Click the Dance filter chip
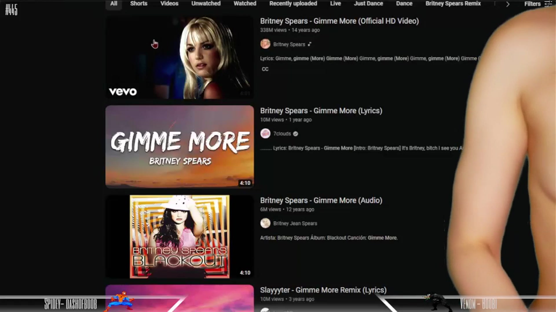 tap(404, 4)
